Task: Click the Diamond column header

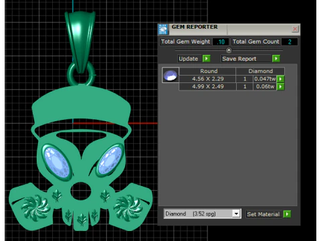Action: point(260,71)
